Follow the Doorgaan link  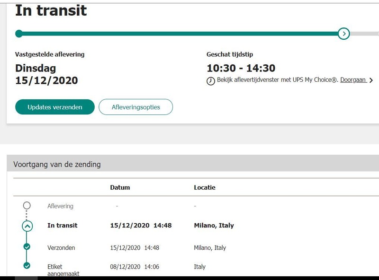tap(353, 80)
